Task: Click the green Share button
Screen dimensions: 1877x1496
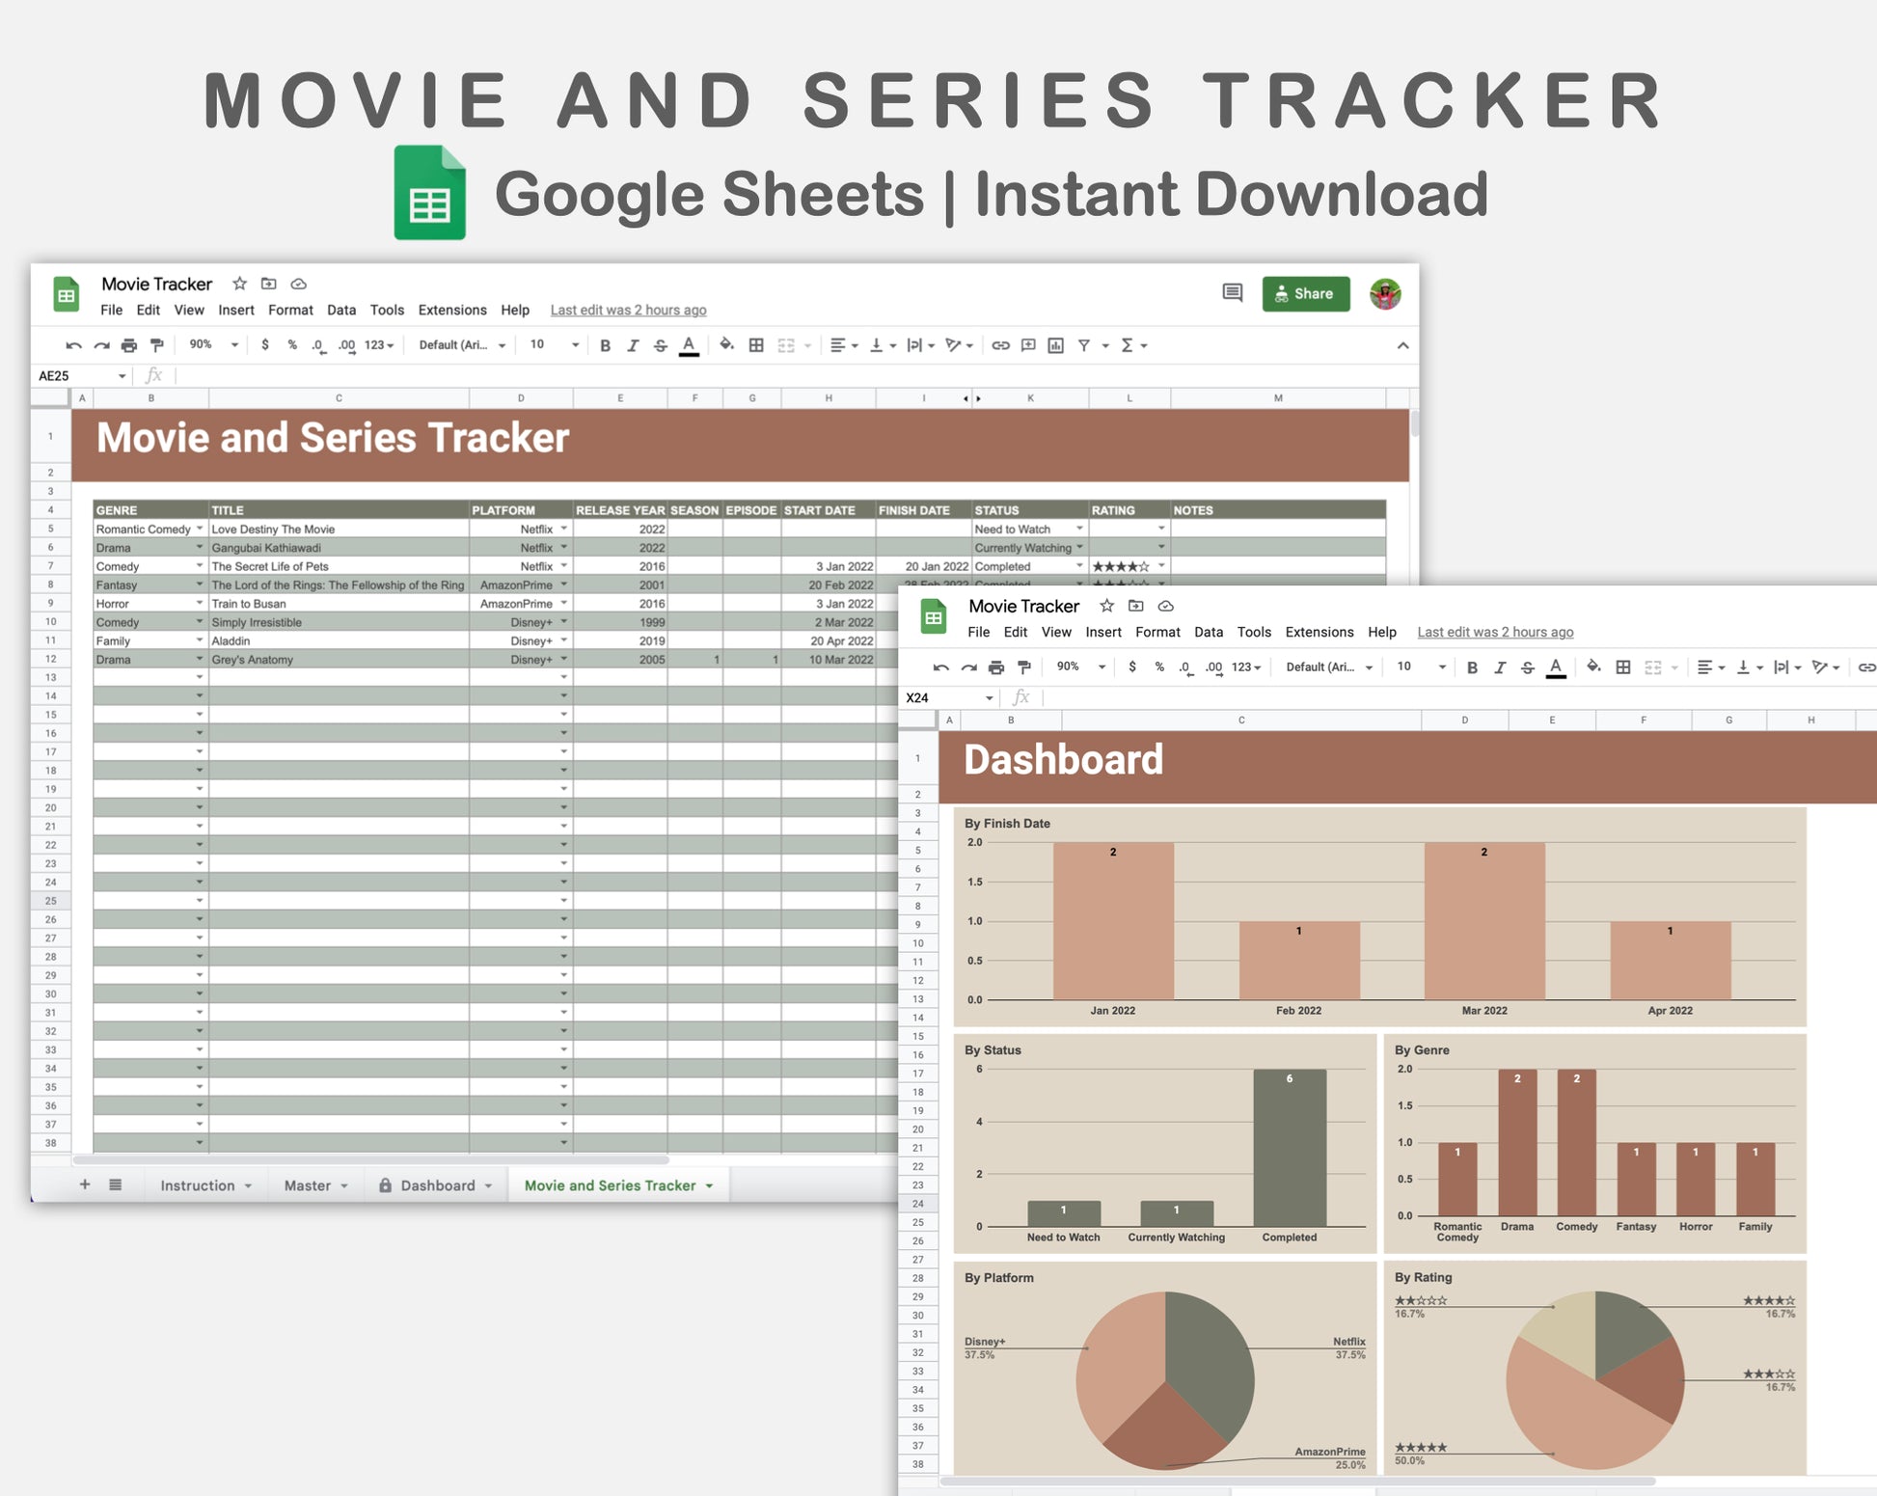Action: pyautogui.click(x=1304, y=293)
